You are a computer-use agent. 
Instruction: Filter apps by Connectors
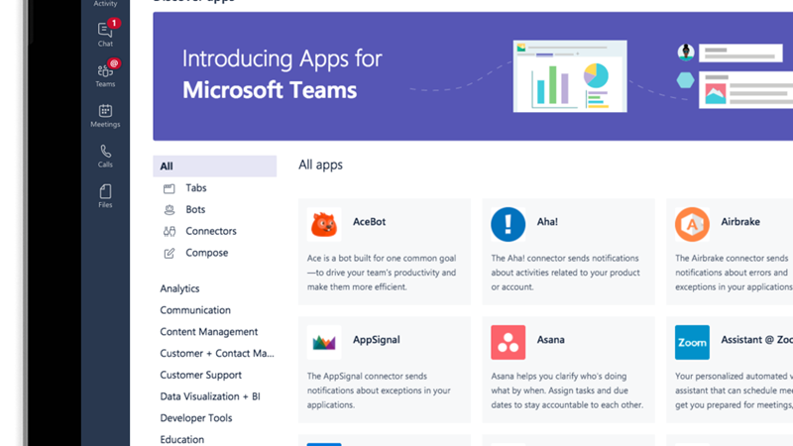pos(210,231)
